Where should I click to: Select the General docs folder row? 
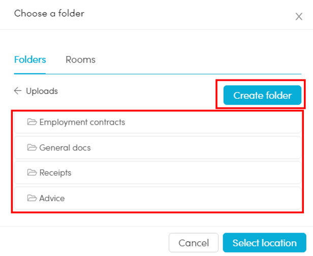coord(158,148)
